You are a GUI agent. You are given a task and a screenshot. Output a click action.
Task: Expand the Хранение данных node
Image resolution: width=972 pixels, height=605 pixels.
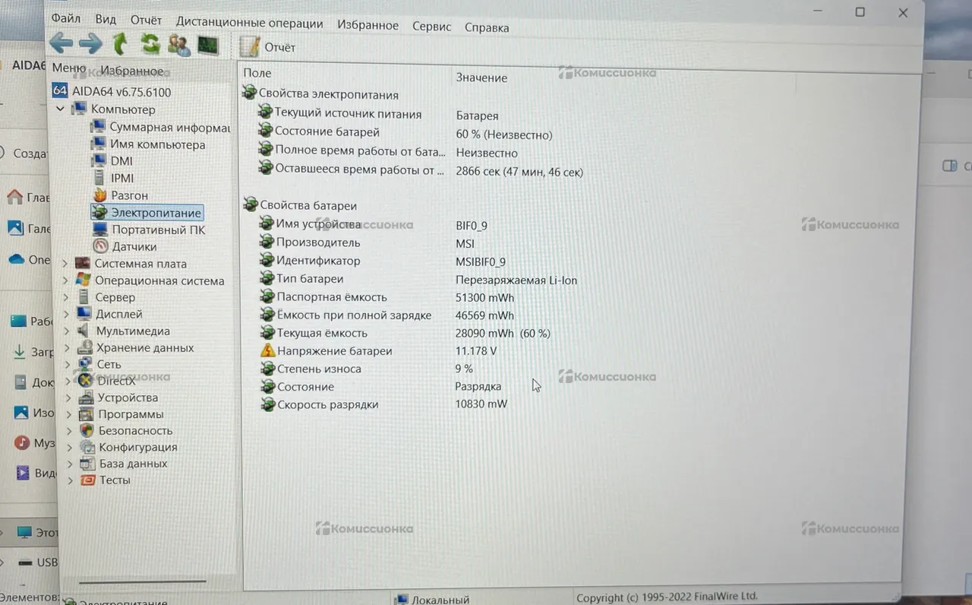pyautogui.click(x=68, y=347)
